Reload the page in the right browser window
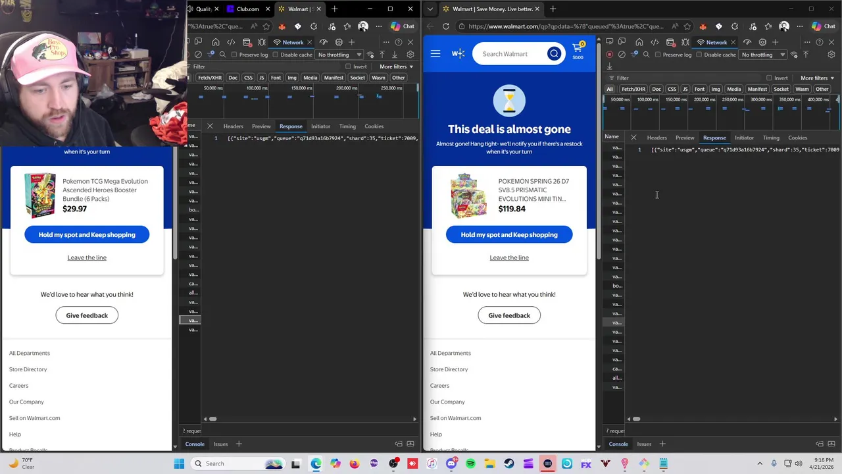Screen dimensions: 842x474 pos(446,26)
